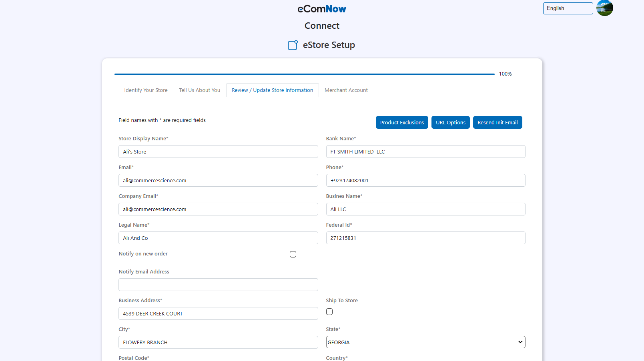This screenshot has height=361, width=644.
Task: Open the user profile avatar
Action: point(604,8)
